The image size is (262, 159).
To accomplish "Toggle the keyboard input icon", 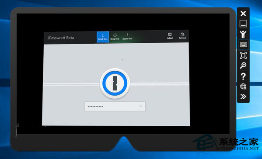I will (x=243, y=45).
